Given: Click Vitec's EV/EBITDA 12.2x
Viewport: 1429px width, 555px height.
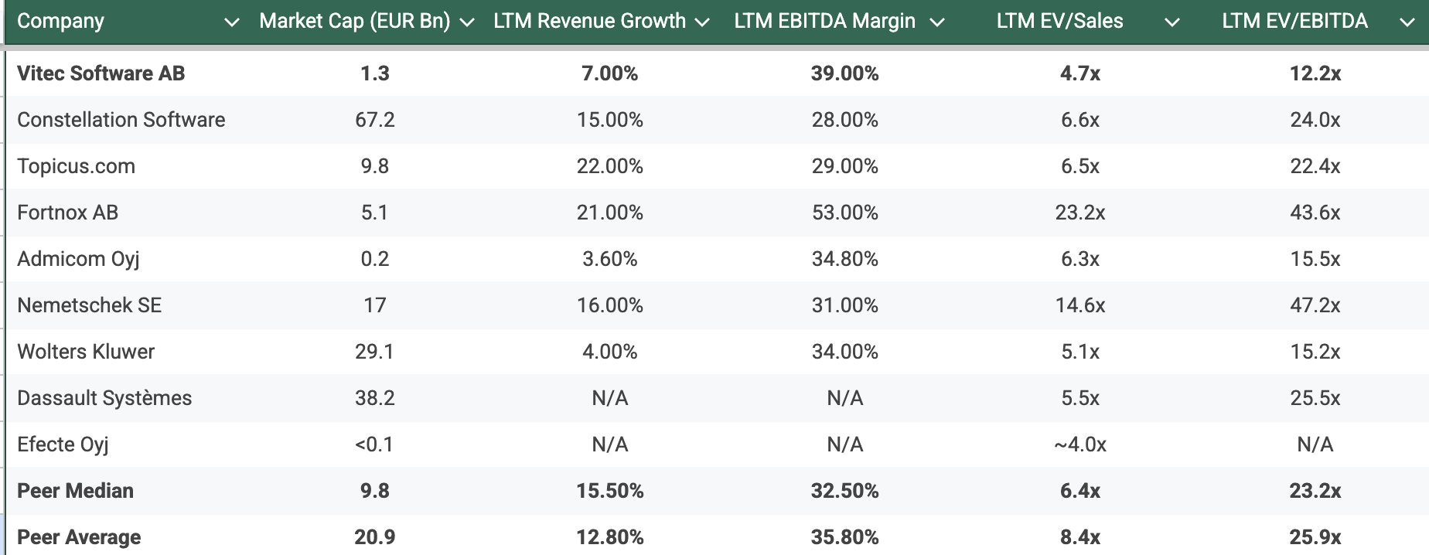Looking at the screenshot, I should (x=1315, y=73).
